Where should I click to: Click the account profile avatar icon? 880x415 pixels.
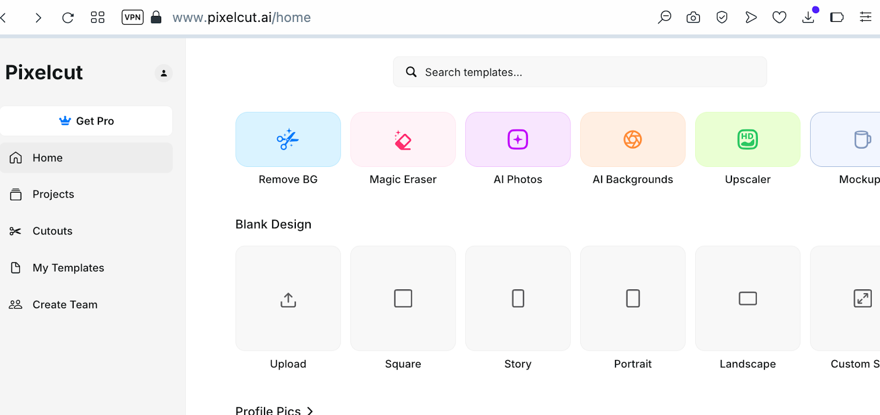[x=163, y=73]
